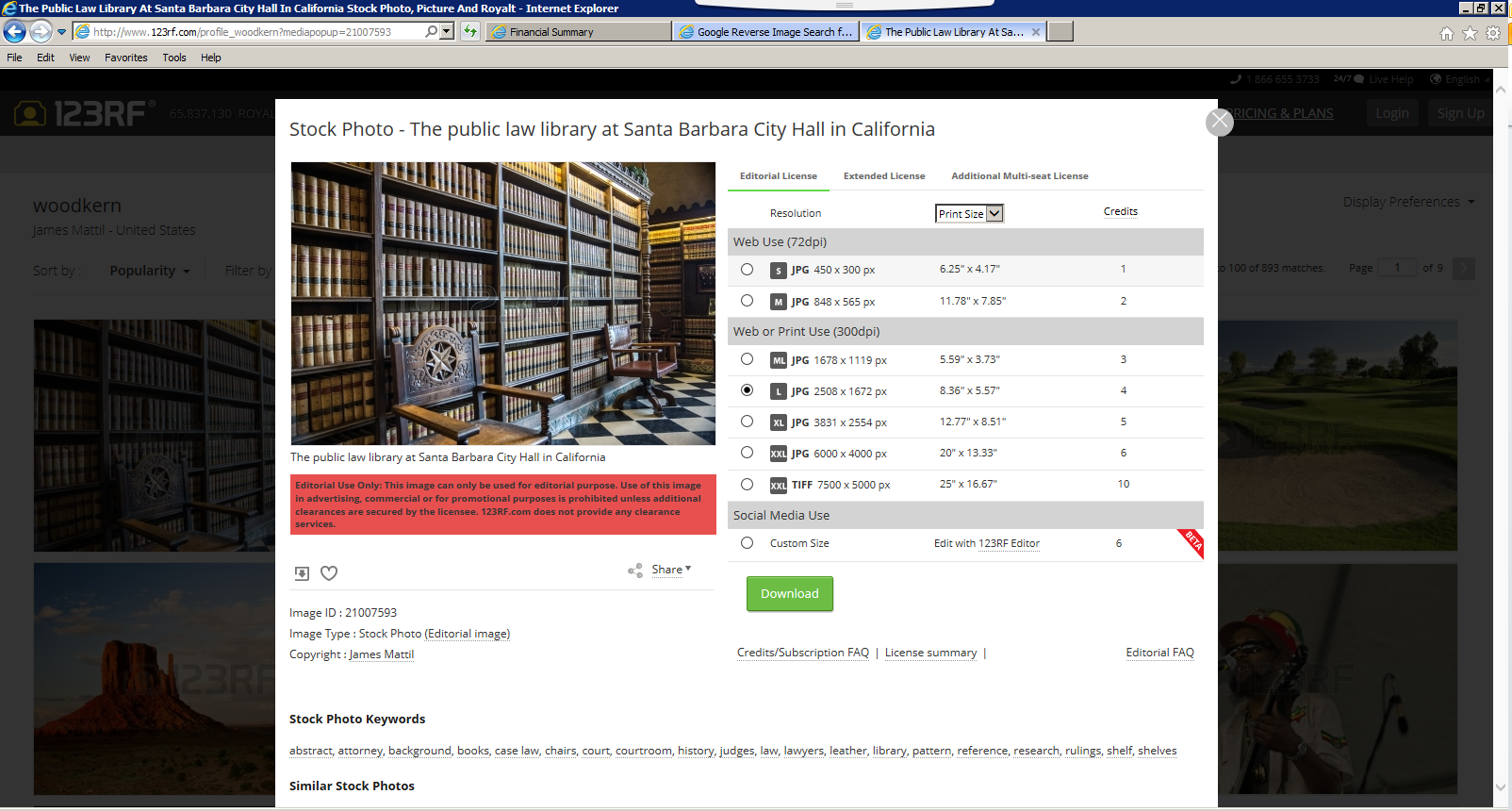
Task: Click the download-to-lightbox icon below image
Action: pyautogui.click(x=302, y=572)
